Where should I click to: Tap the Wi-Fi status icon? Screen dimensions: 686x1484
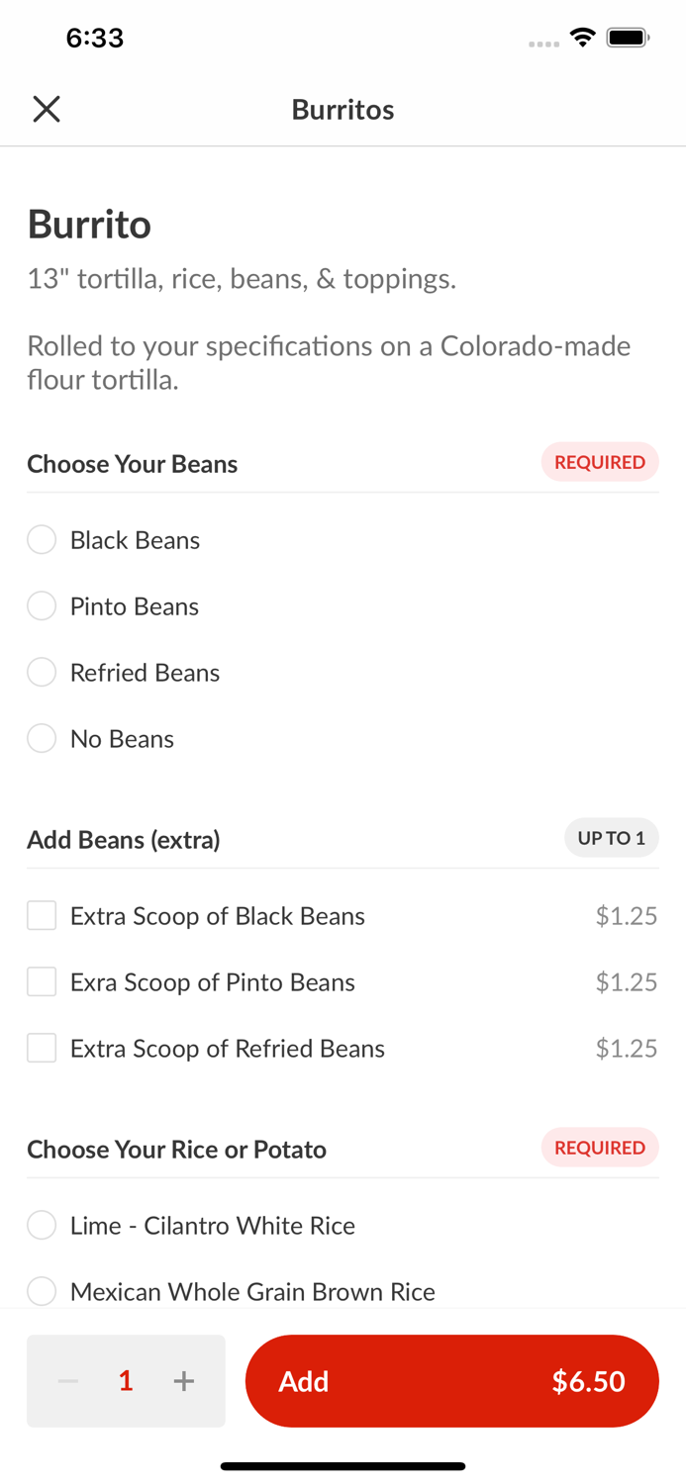(x=583, y=38)
